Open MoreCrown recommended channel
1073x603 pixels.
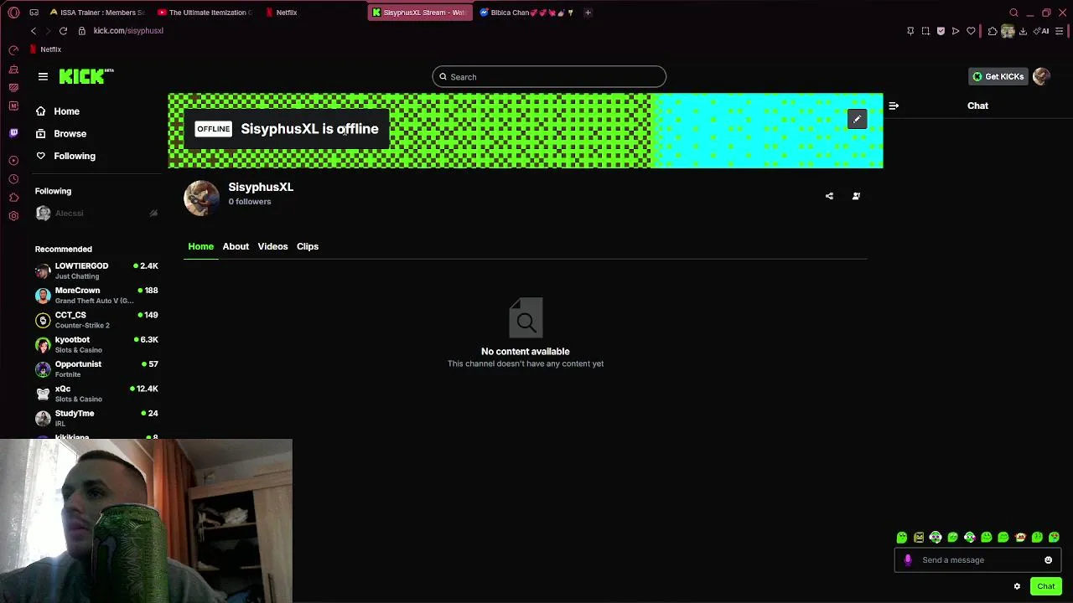96,295
